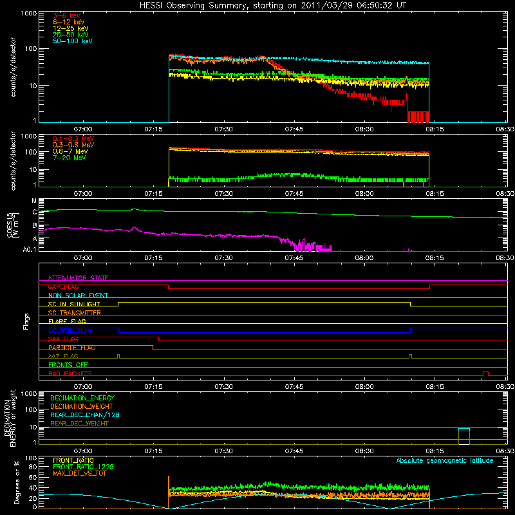Select the 3-6 keV legend label
Viewport: 515px width, 515px height.
click(67, 15)
